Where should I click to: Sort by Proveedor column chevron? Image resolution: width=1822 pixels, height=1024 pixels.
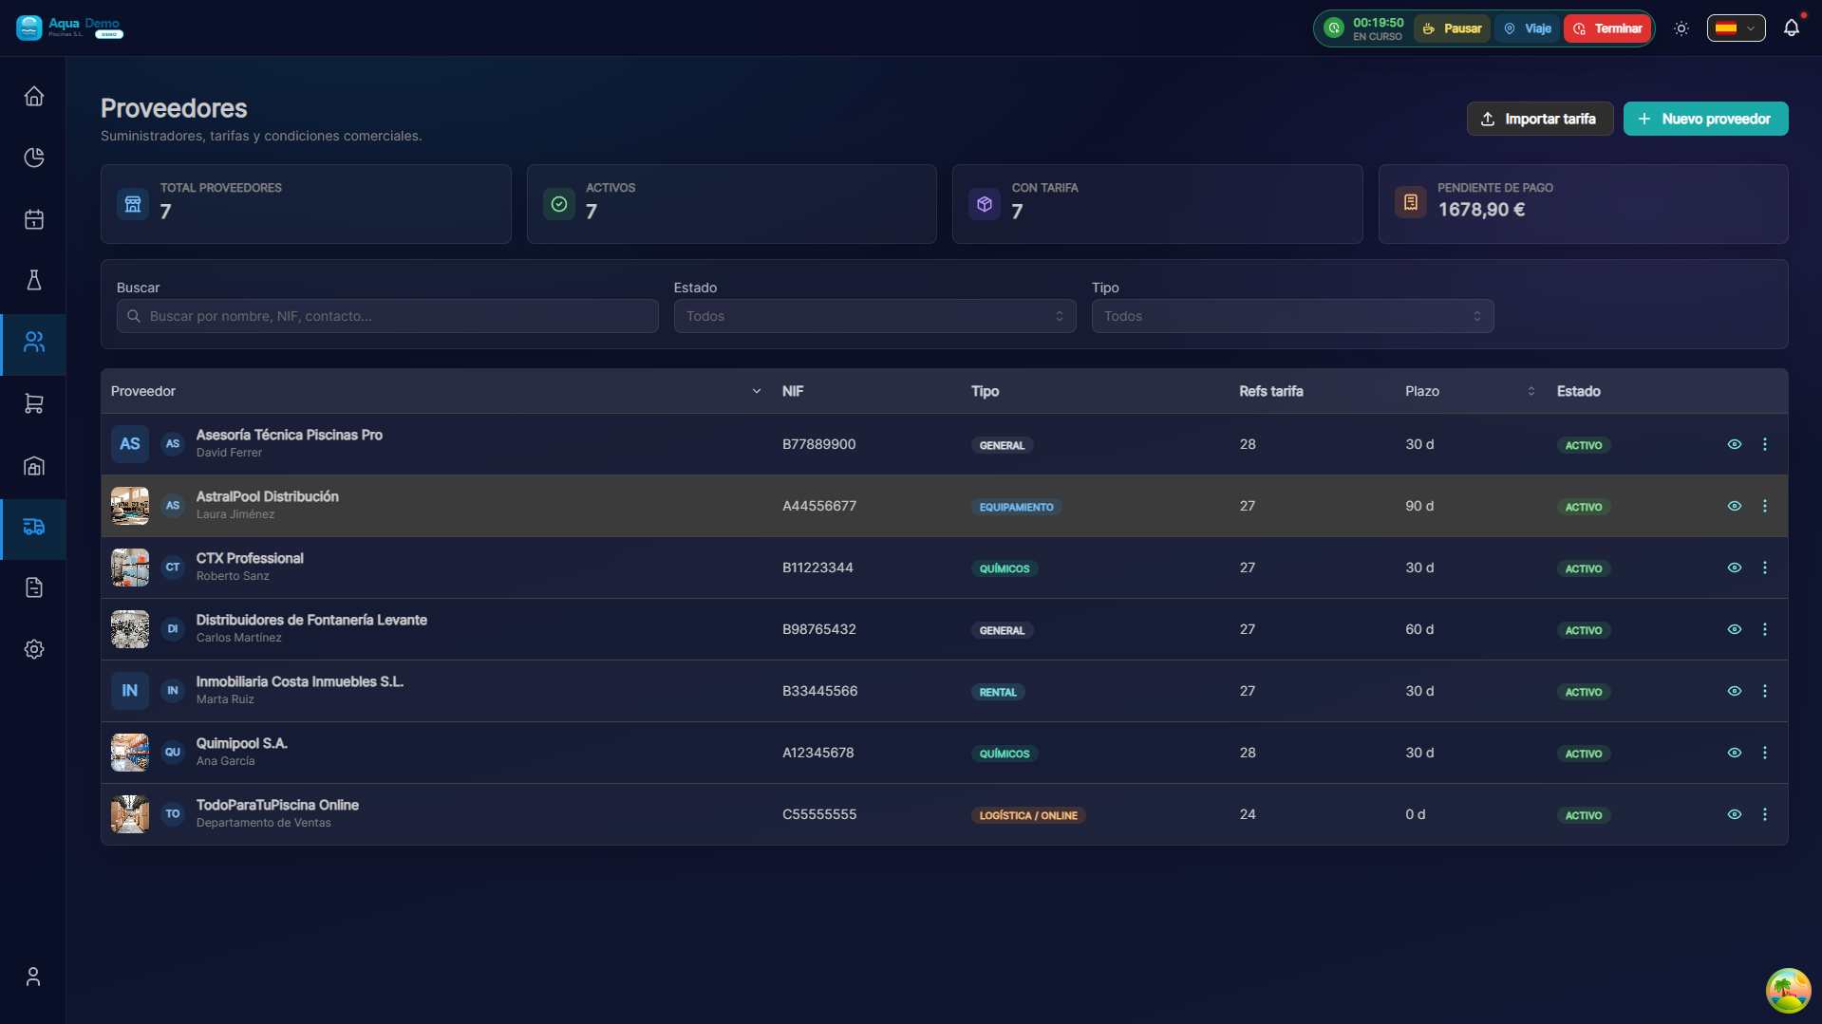757,391
